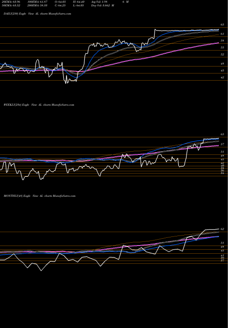The image size is (228, 328).
Task: Click the 41 price label on monthly chart
Action: tap(223, 256)
